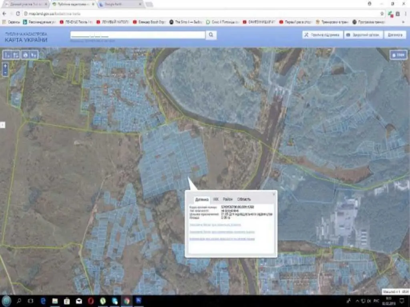This screenshot has width=410, height=307.
Task: Select the Ділянка tab in popup
Action: pos(201,199)
